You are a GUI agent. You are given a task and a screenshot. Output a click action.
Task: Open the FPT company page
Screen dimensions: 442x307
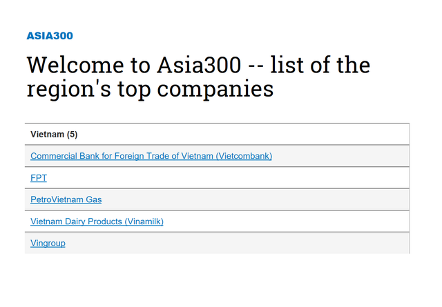[39, 178]
